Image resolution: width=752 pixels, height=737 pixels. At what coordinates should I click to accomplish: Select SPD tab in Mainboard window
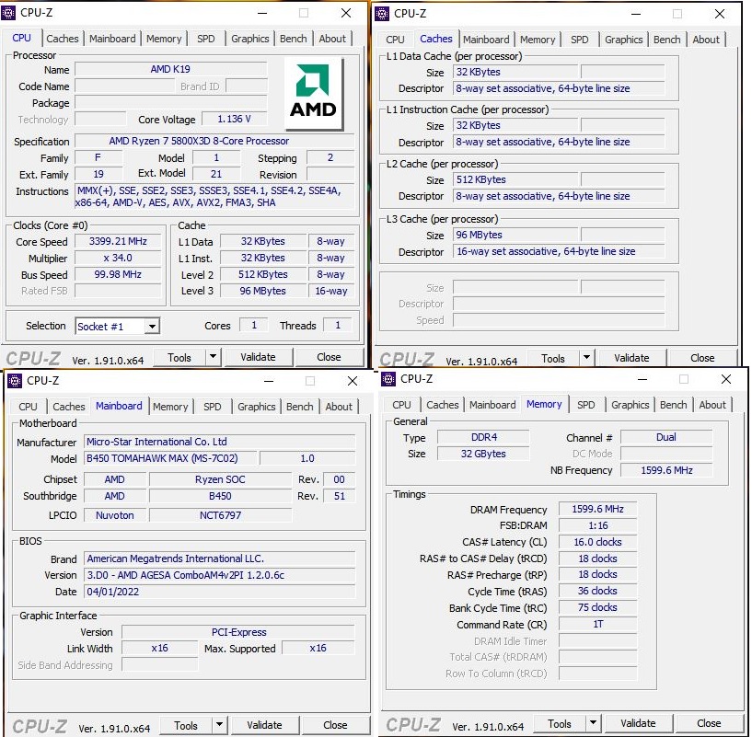coord(212,407)
